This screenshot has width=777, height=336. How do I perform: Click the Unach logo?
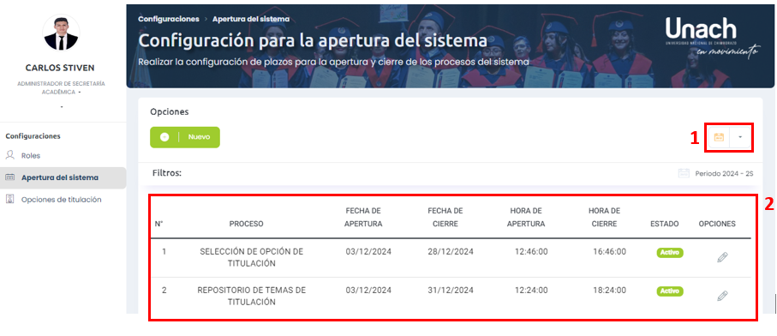(x=712, y=37)
